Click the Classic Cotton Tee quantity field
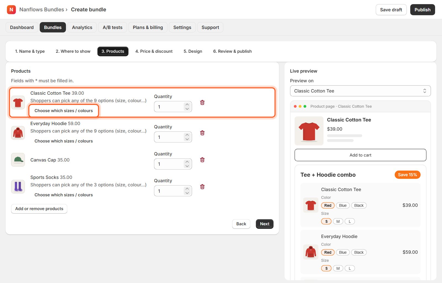Viewport: 442px width, 283px height. pyautogui.click(x=173, y=107)
